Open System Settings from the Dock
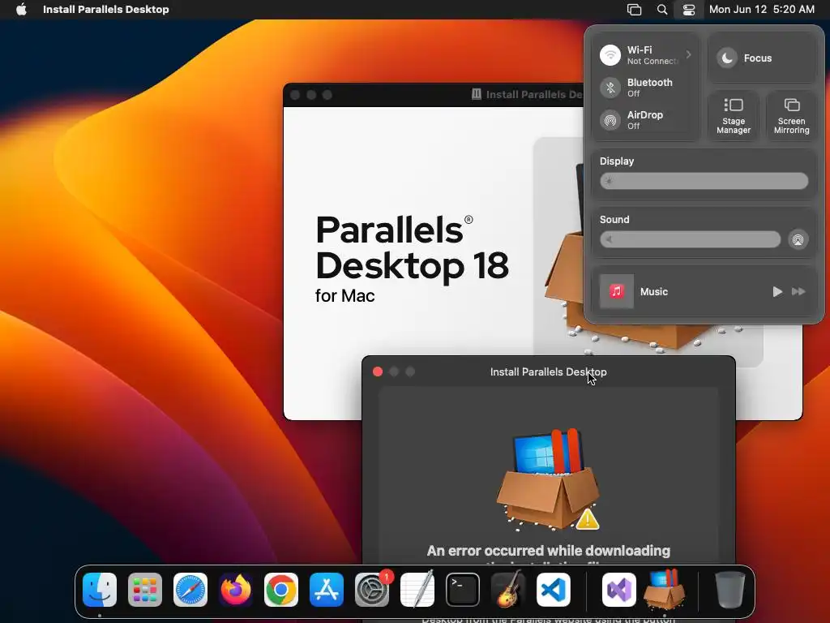 click(x=372, y=590)
